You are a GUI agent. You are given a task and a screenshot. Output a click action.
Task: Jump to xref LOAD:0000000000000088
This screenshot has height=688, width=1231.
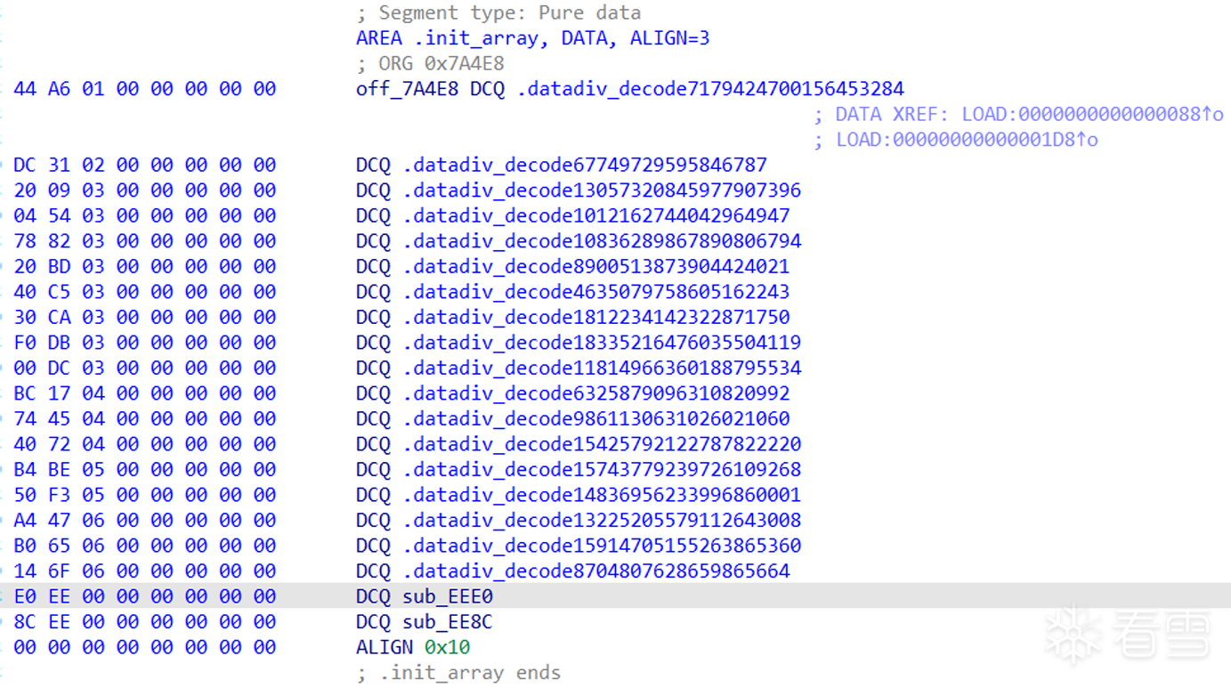coord(1092,115)
